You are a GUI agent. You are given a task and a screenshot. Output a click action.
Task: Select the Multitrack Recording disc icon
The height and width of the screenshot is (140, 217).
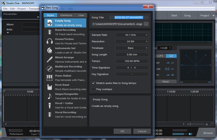click(x=49, y=68)
